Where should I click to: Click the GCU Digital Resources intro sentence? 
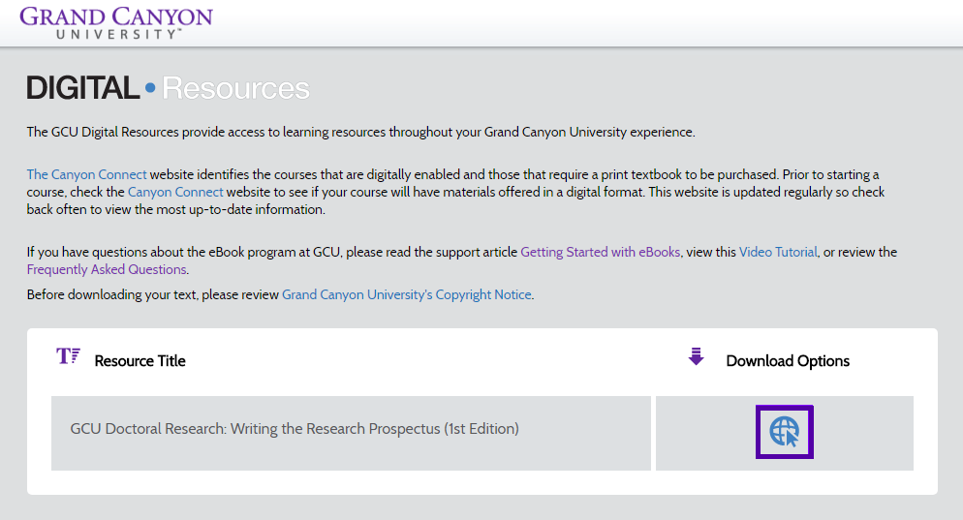pyautogui.click(x=360, y=132)
